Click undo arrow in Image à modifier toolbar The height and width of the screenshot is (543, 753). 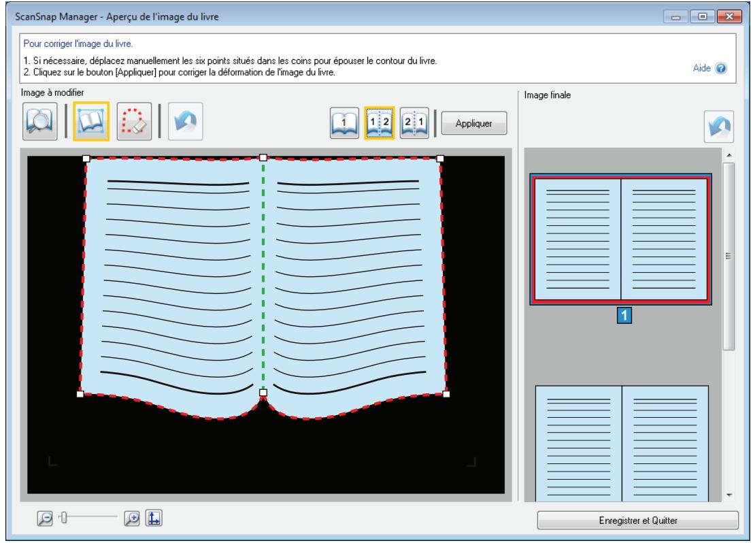click(186, 122)
